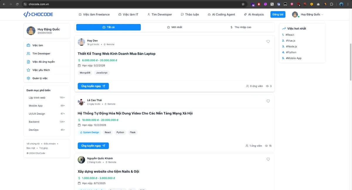The image size is (352, 190).
Task: Click the people icon beside Tìm Developer in sidebar
Action: [x=28, y=54]
